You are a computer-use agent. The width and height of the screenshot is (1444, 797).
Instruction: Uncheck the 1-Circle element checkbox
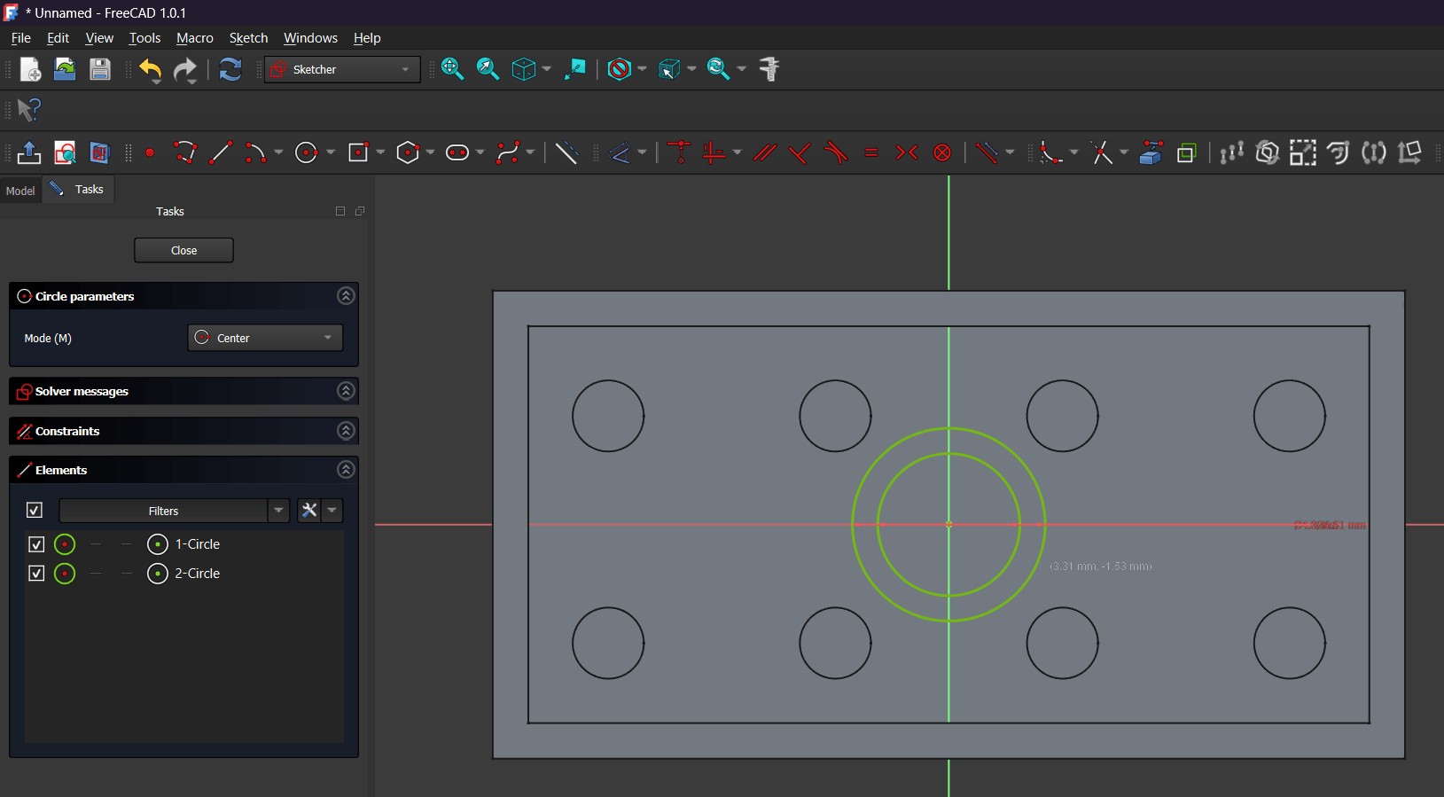click(36, 544)
